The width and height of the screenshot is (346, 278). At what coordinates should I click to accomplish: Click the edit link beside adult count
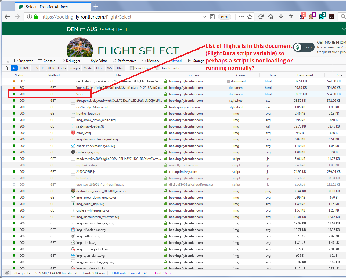coord(122,29)
